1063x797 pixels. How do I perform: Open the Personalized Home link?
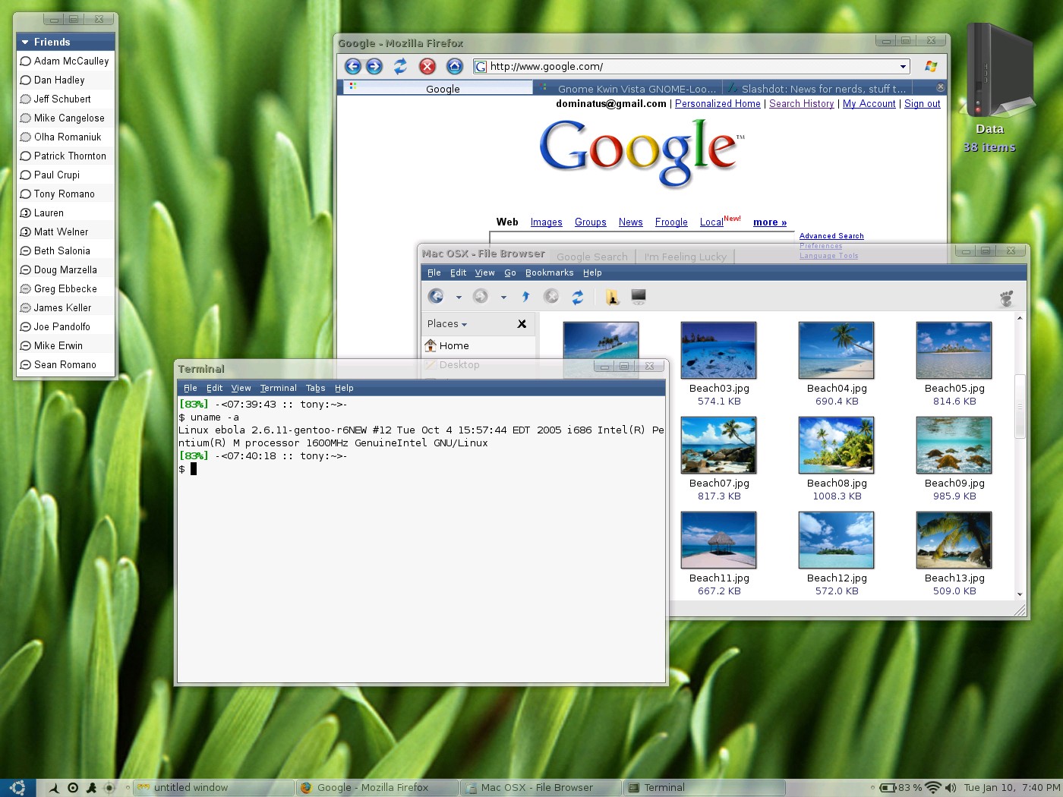(718, 104)
